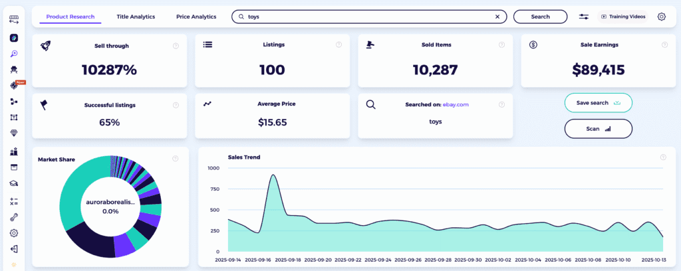Switch to the Price Analytics tab
Viewport: 681px width, 271px height.
click(196, 17)
